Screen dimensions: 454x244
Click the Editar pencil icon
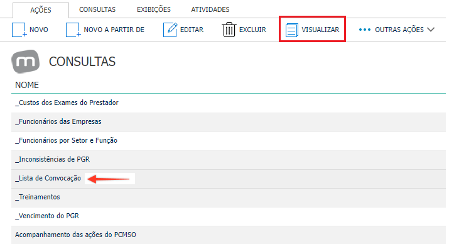pos(170,30)
